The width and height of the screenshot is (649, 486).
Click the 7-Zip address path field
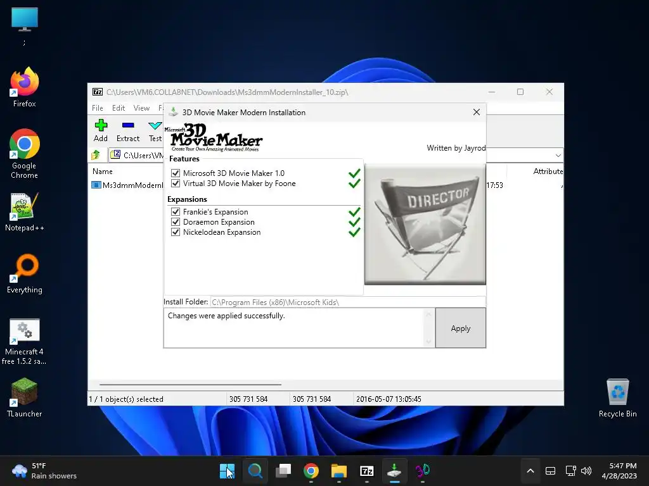point(137,156)
